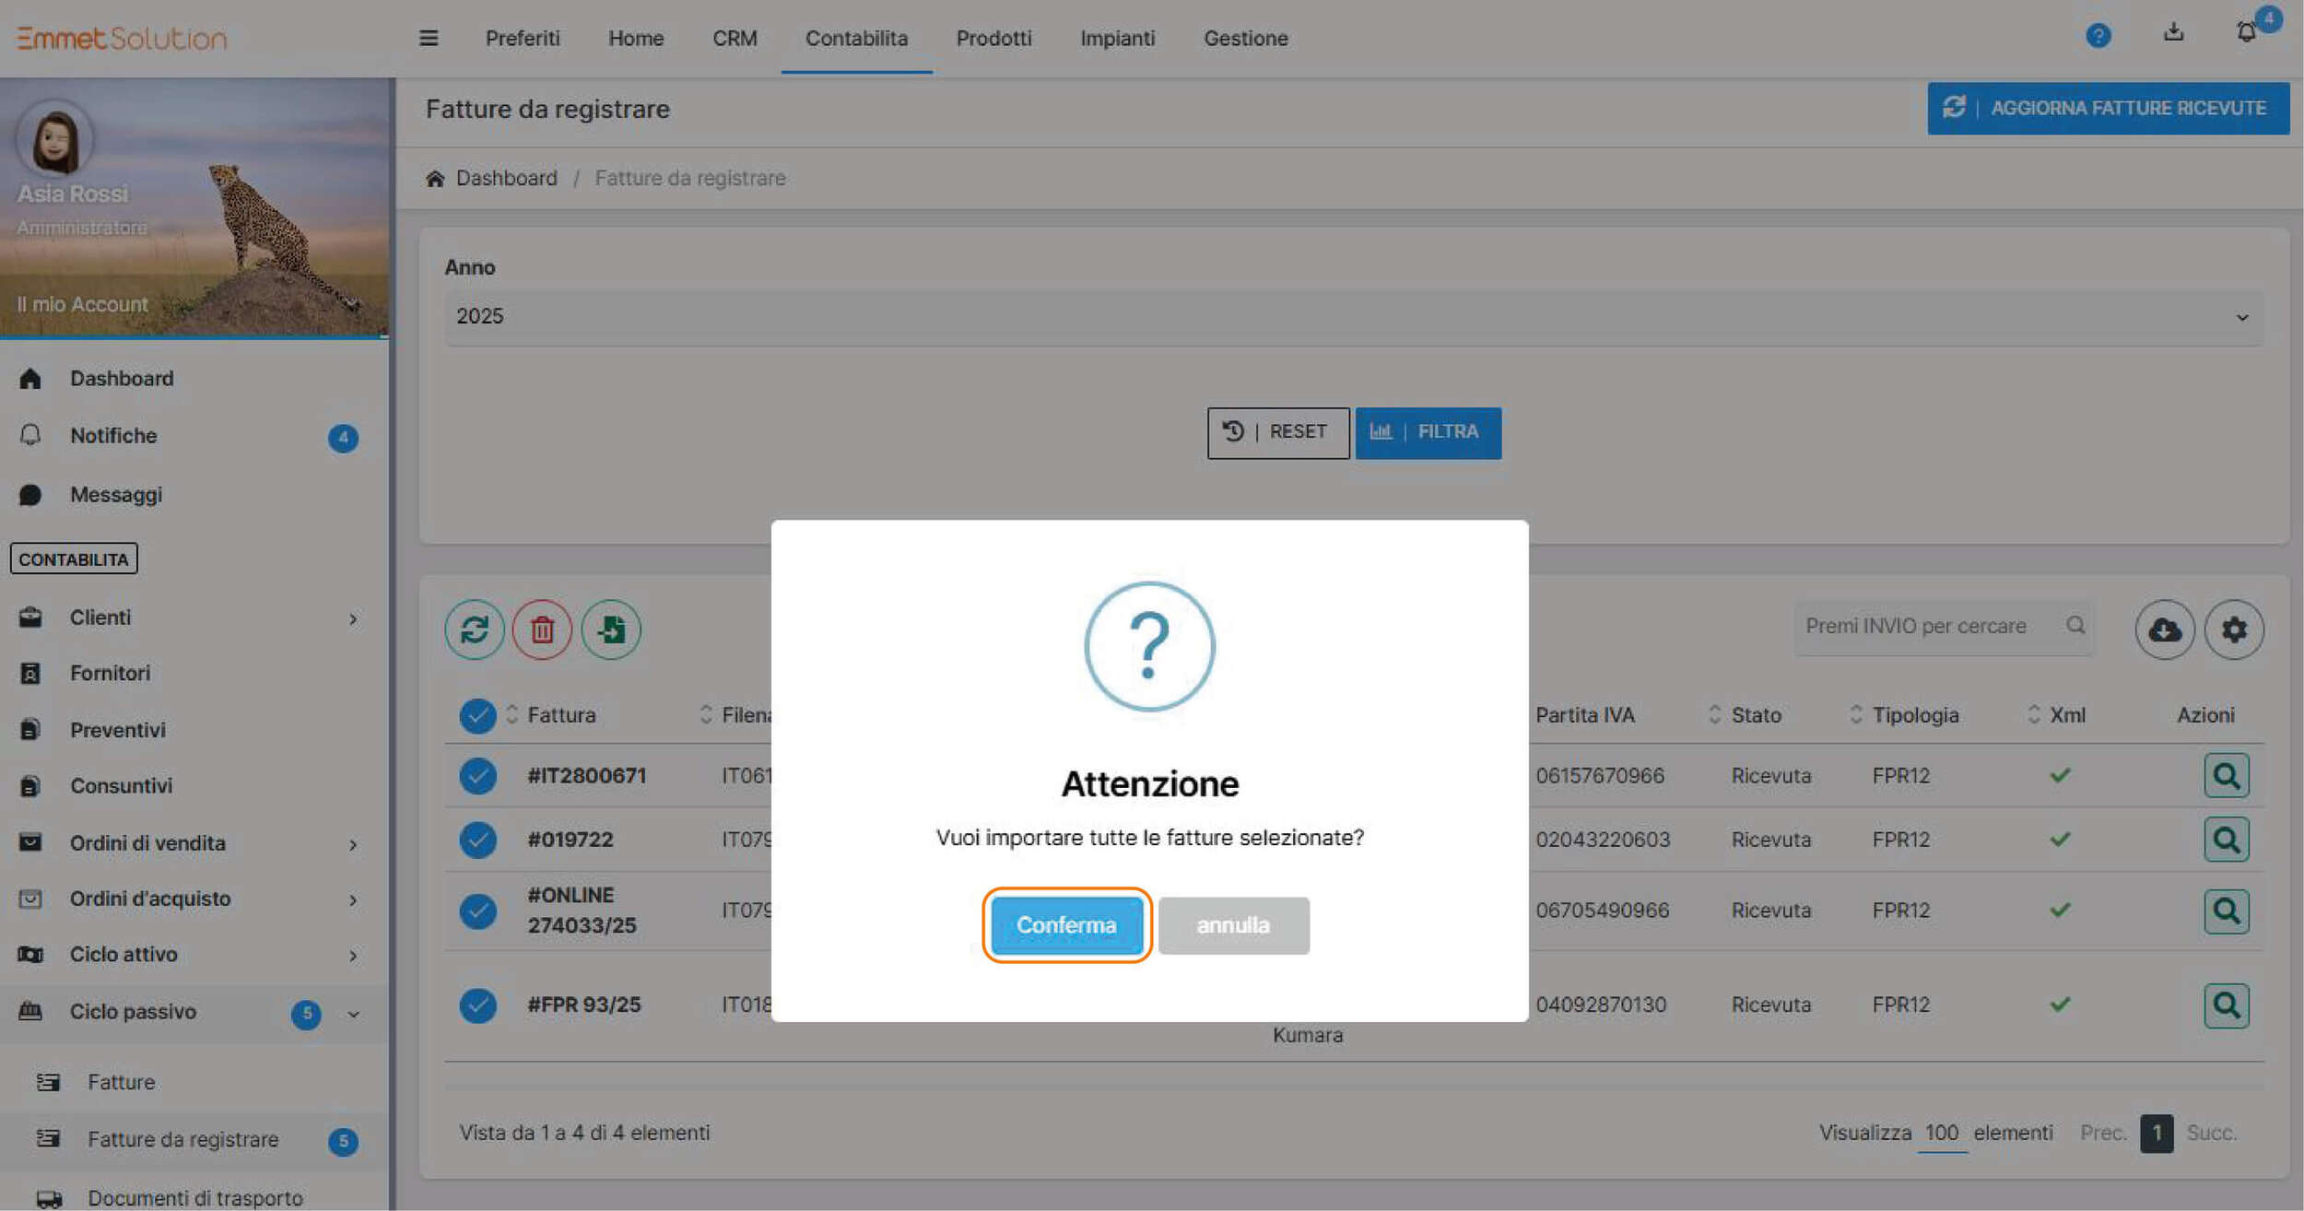
Task: Click the circular refresh table icon
Action: point(474,629)
